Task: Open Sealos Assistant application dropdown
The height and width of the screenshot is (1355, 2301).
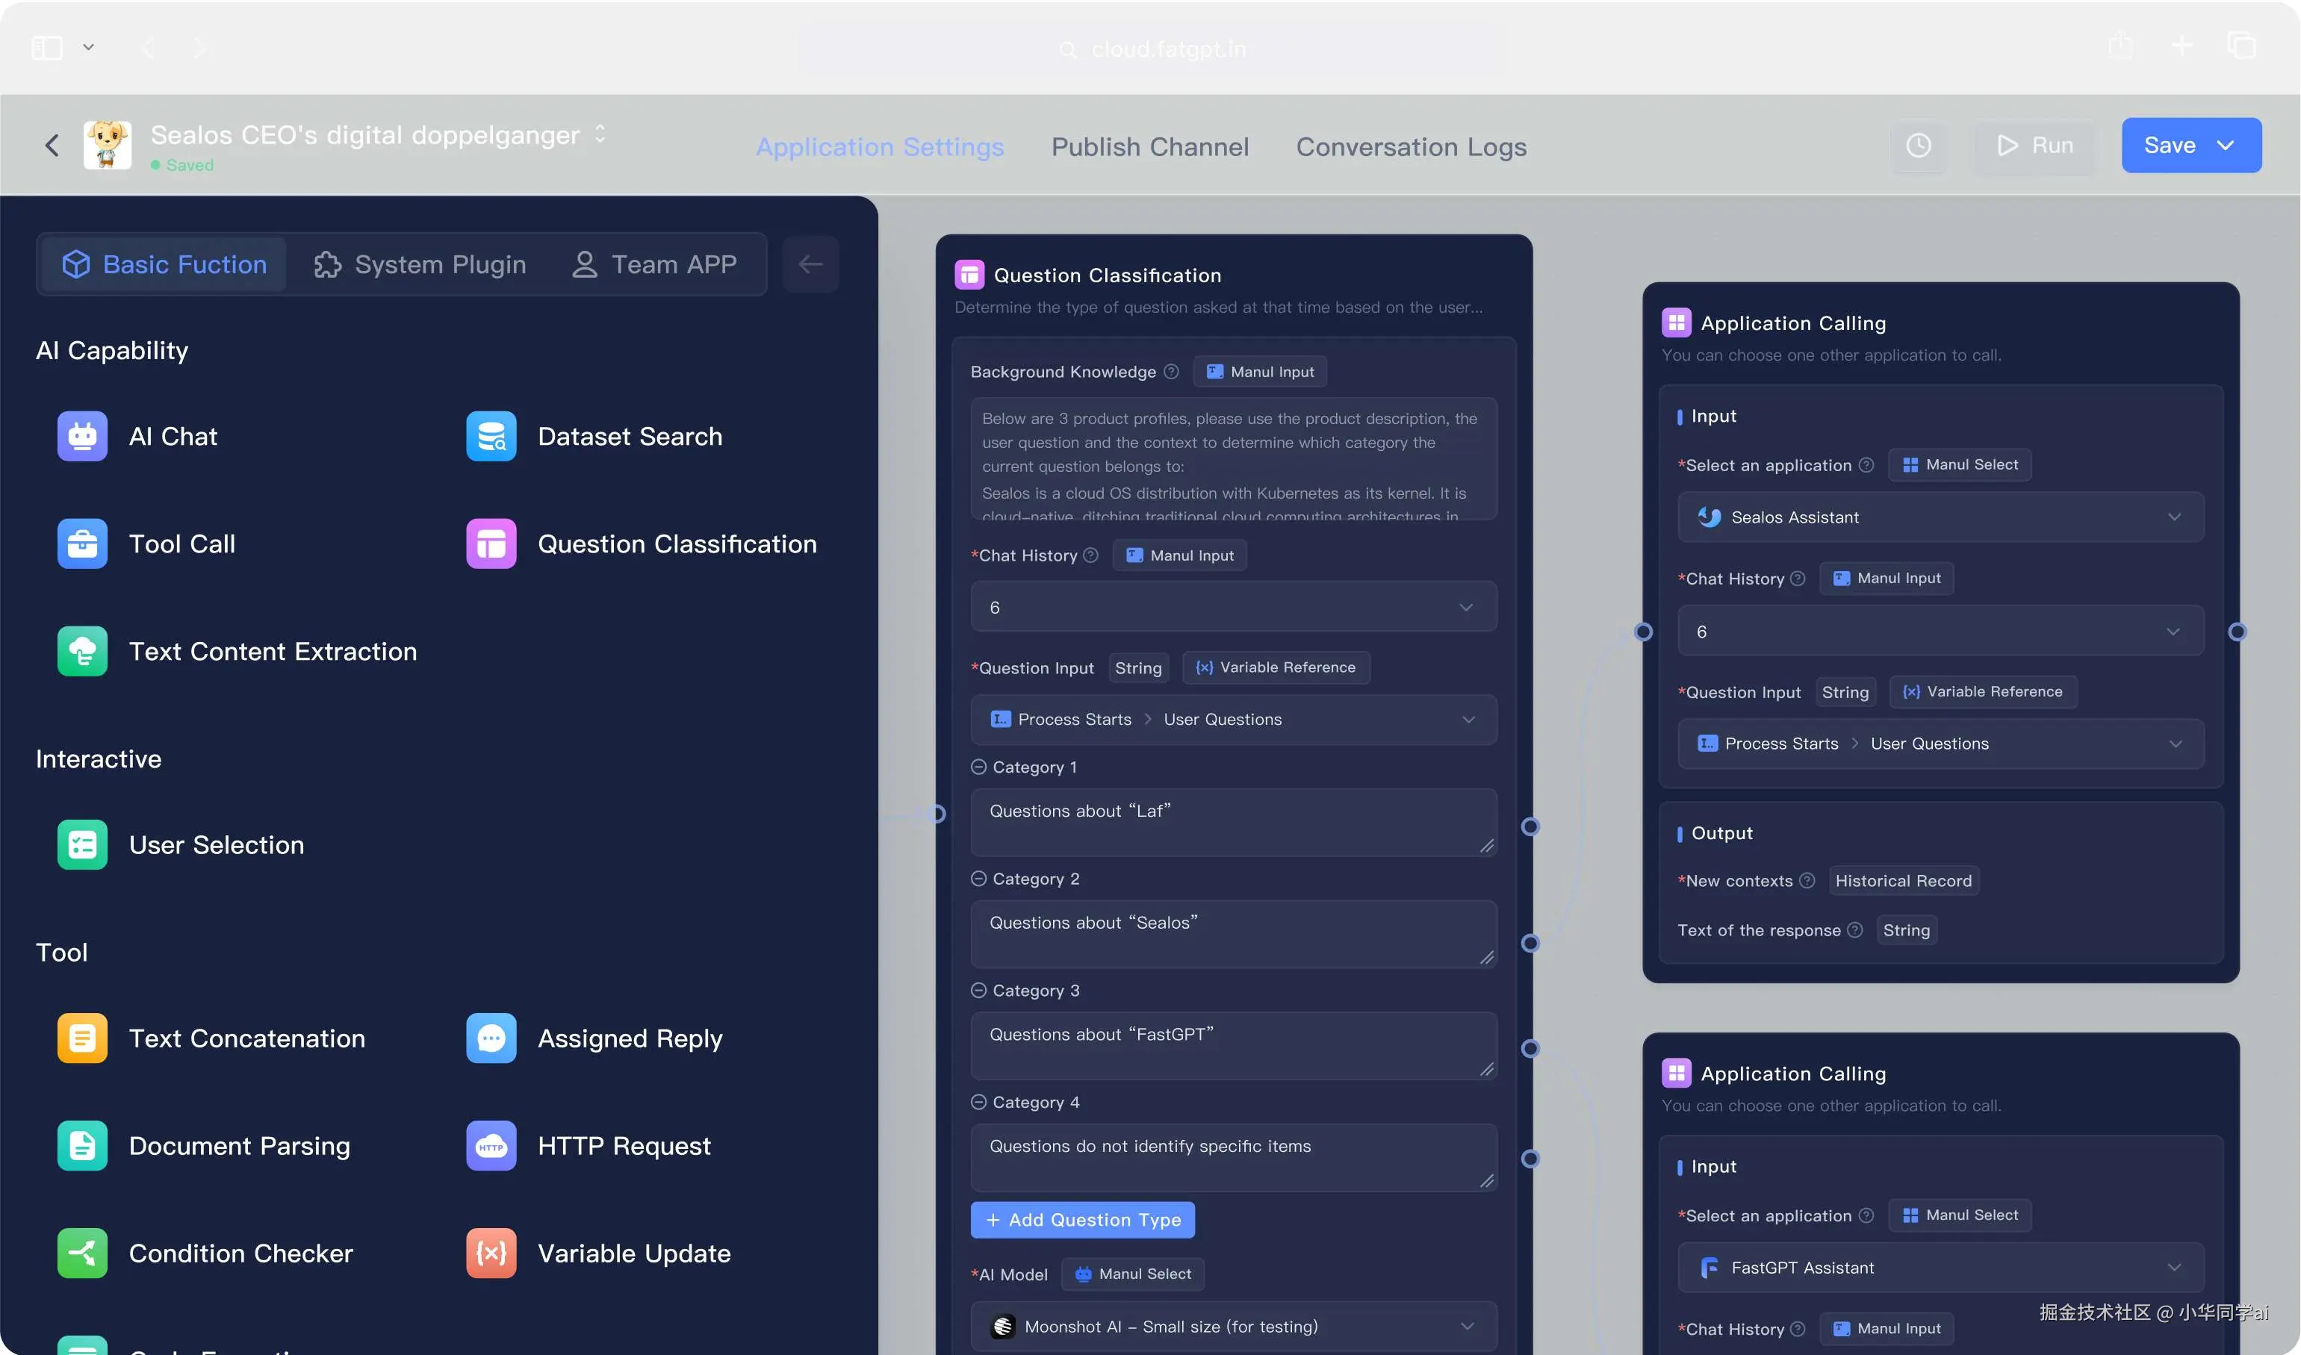Action: pos(1940,517)
